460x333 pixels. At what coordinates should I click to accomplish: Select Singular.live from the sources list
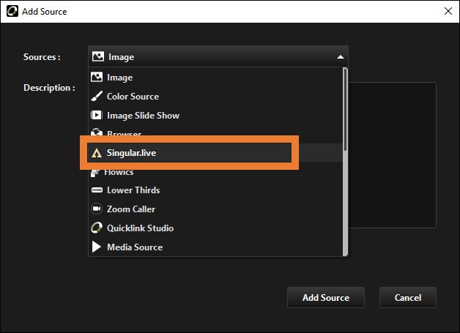coord(190,153)
